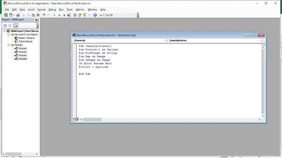Toggle Folders view in Project pane
Image resolution: width=282 pixels, height=158 pixels.
click(x=16, y=25)
